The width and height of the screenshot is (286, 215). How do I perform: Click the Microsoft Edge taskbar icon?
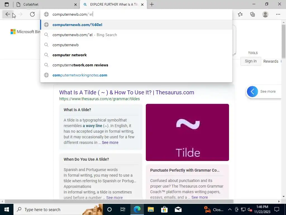(x=137, y=209)
